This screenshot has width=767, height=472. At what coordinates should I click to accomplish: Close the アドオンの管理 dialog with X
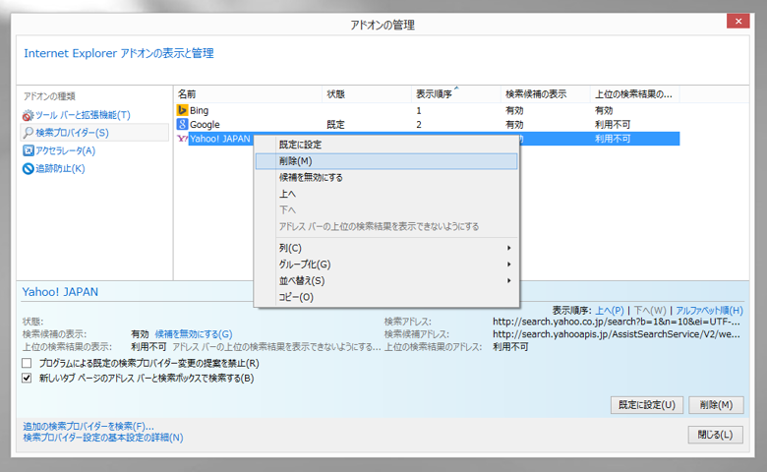tap(738, 21)
